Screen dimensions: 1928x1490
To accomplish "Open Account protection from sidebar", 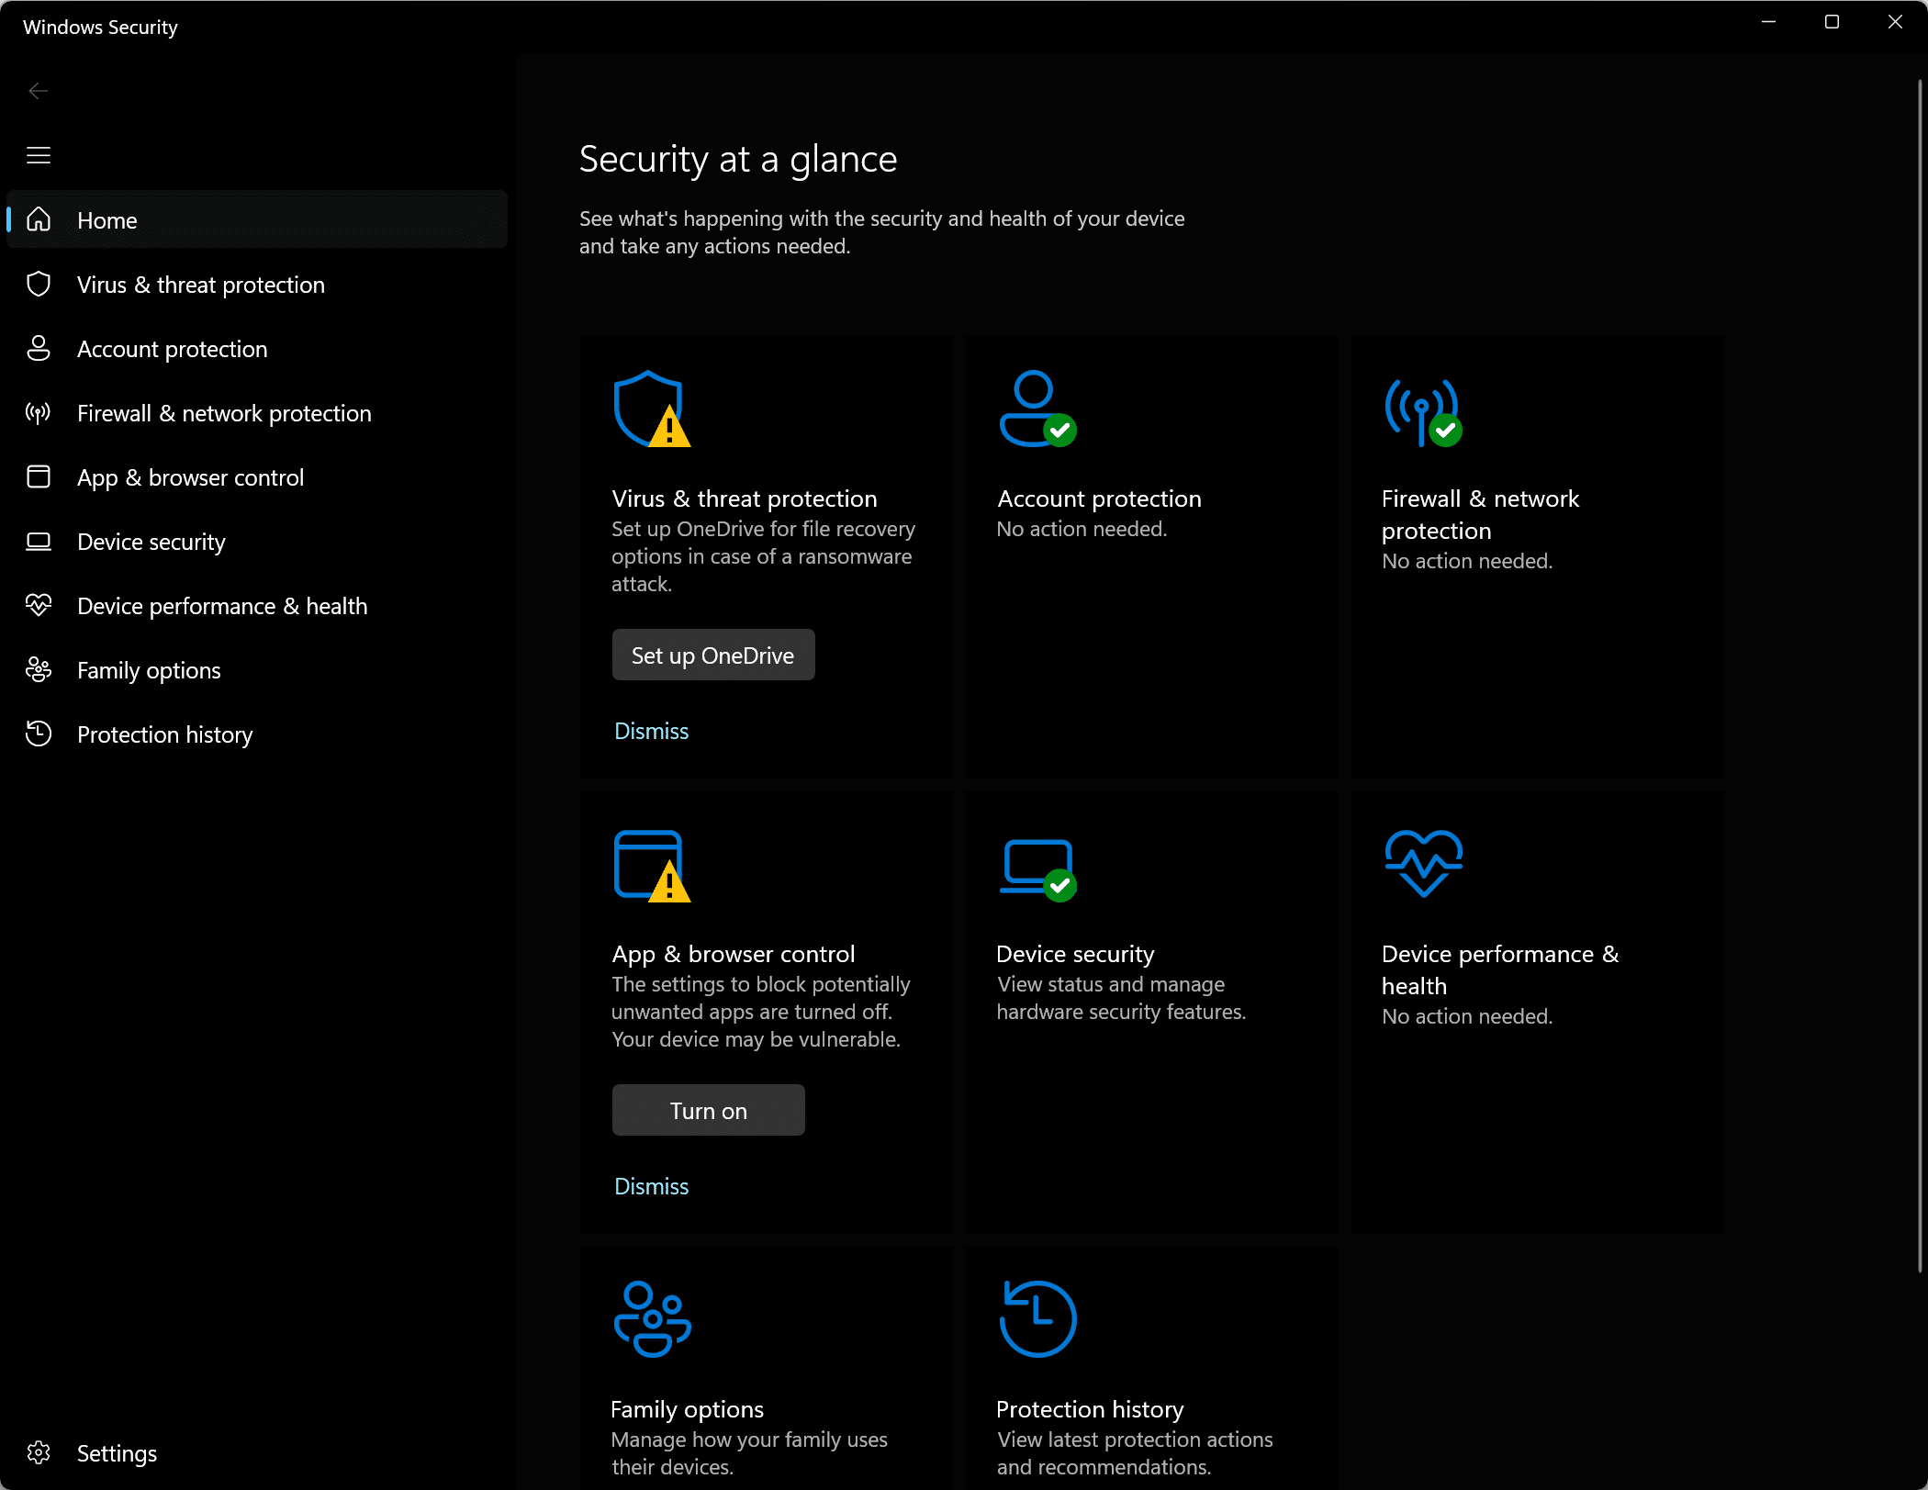I will 257,348.
